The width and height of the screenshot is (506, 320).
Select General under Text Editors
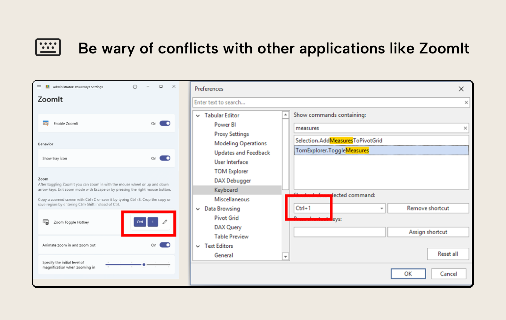[x=224, y=255]
